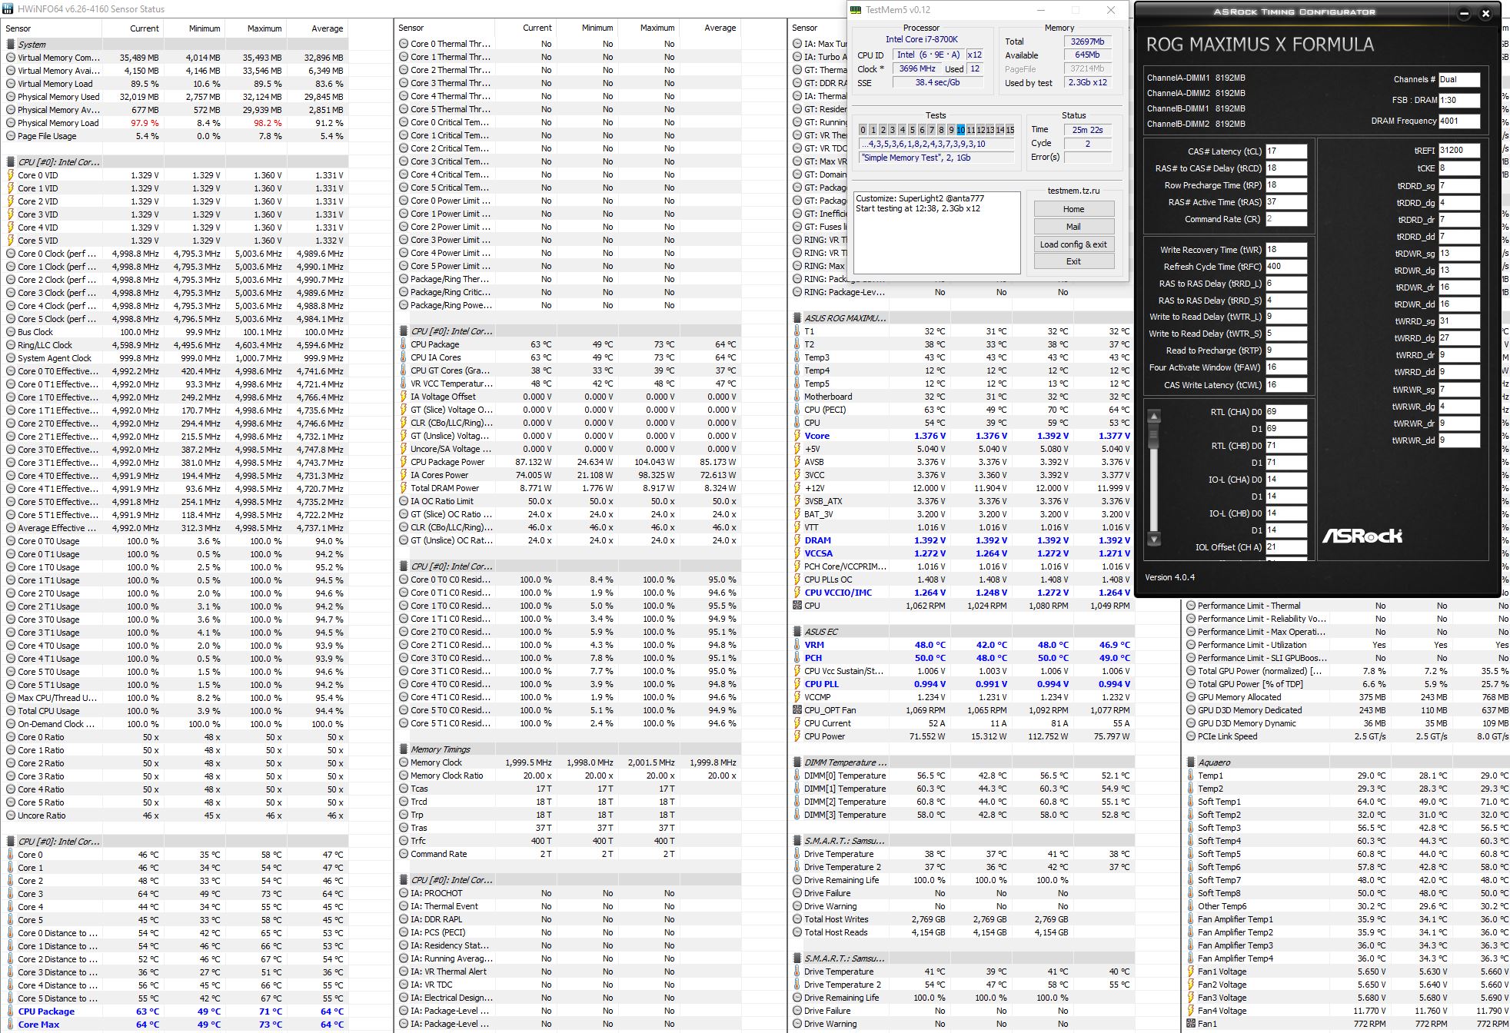Click the down arrow of ASRock timings scrollbar
Image resolution: width=1510 pixels, height=1033 pixels.
point(1154,540)
